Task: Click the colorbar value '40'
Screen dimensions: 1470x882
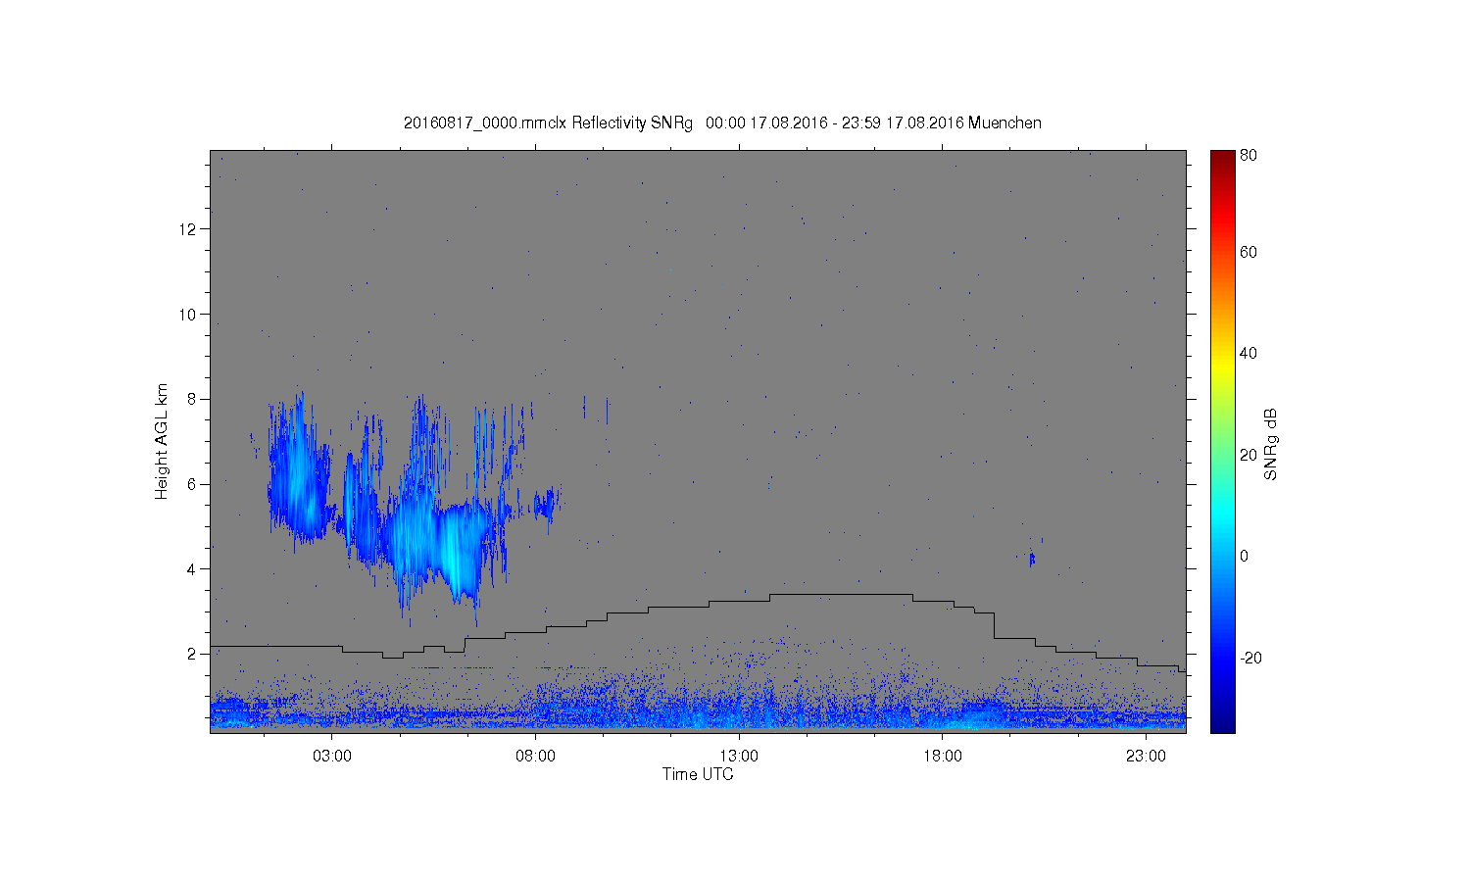Action: (x=1249, y=354)
